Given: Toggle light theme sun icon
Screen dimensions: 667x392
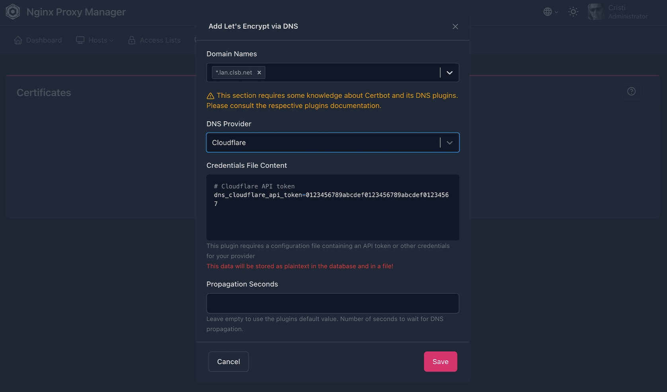Looking at the screenshot, I should pyautogui.click(x=573, y=12).
